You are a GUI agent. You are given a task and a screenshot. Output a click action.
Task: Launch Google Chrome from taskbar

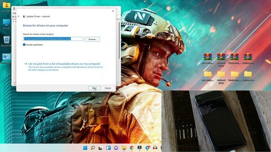[132, 148]
